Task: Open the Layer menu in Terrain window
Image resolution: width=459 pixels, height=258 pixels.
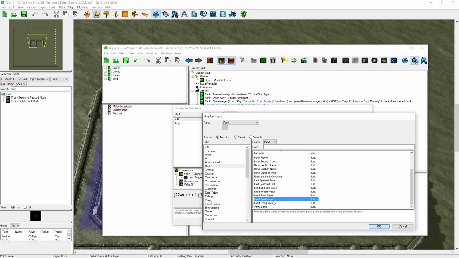Action: click(x=42, y=7)
